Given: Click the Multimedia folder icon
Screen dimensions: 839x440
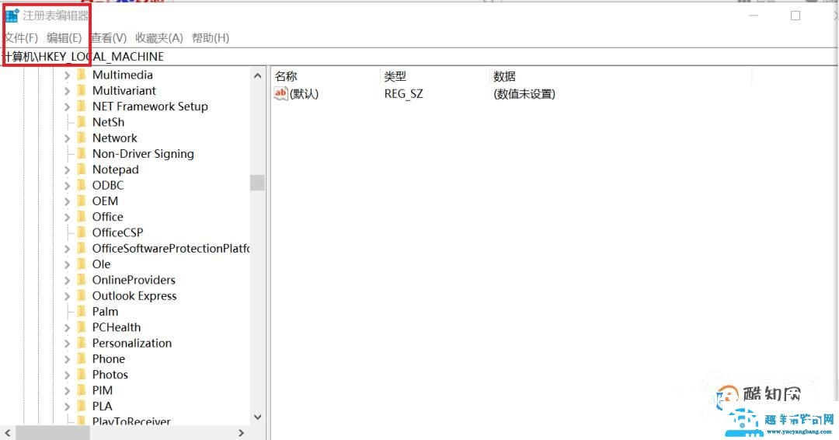Looking at the screenshot, I should pyautogui.click(x=82, y=75).
